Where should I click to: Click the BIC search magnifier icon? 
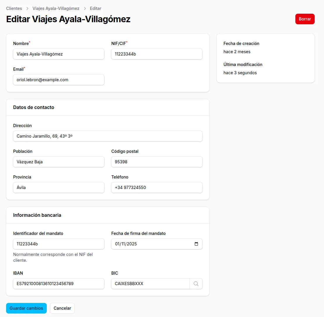(x=196, y=283)
